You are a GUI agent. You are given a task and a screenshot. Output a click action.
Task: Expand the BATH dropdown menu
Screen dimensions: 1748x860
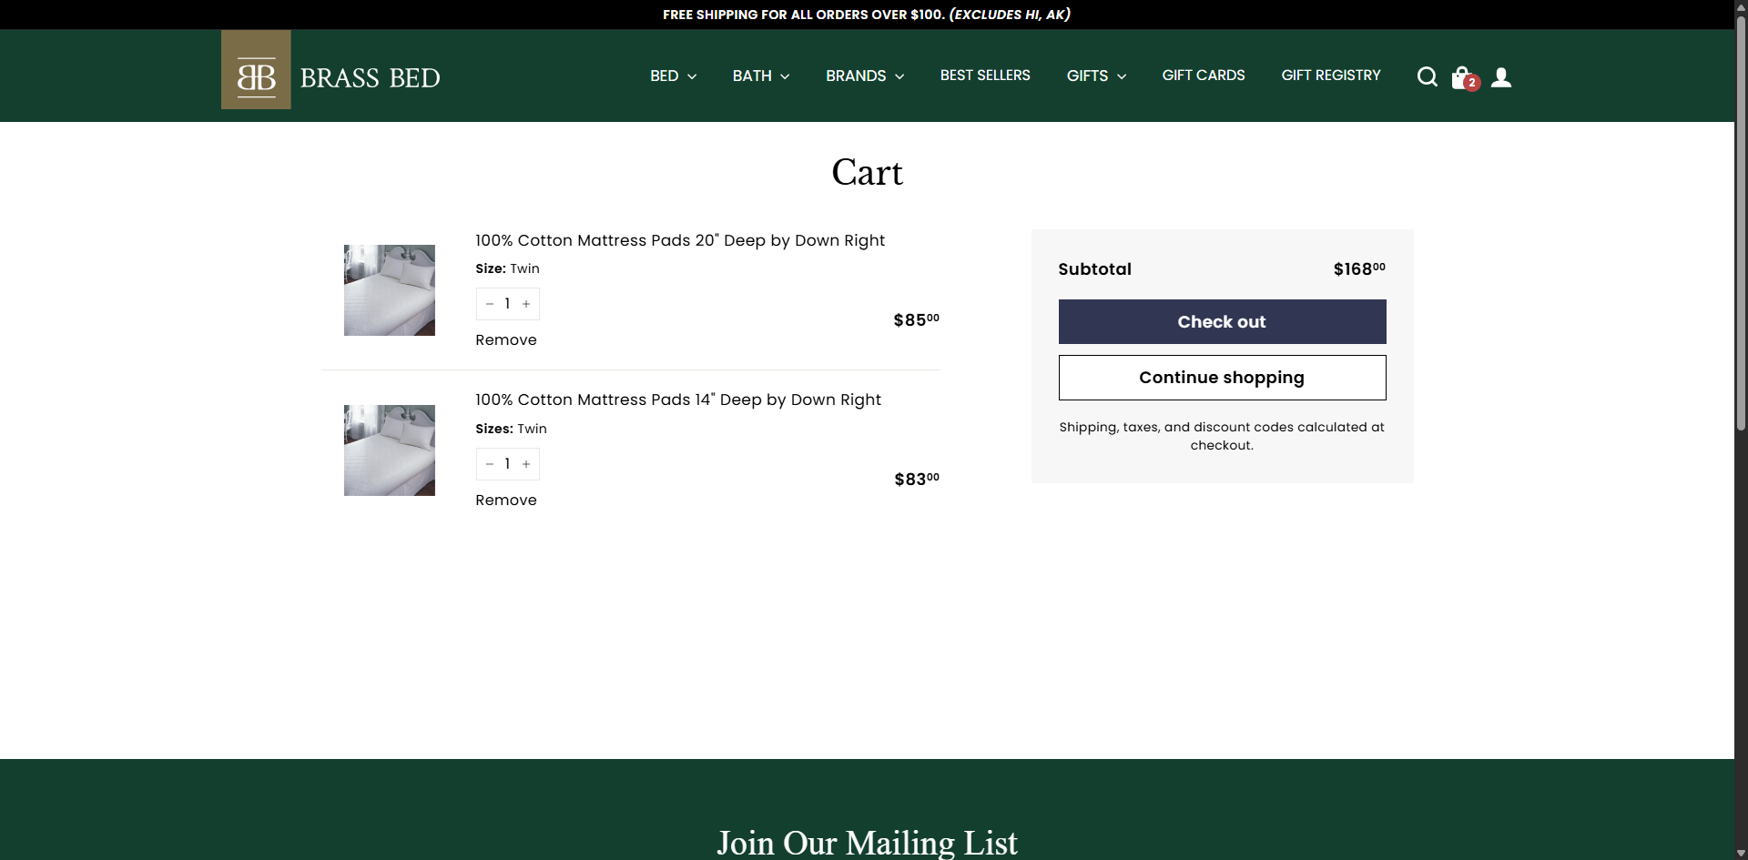click(x=761, y=76)
